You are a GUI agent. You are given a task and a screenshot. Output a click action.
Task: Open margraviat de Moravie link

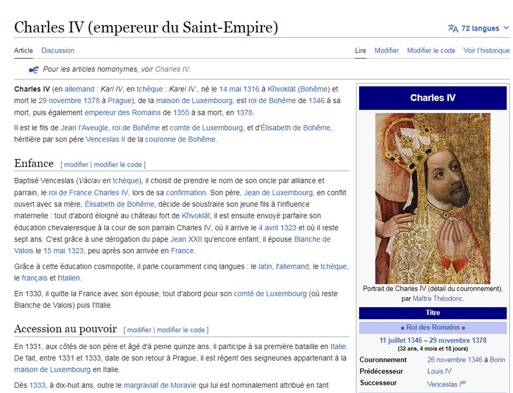click(160, 385)
